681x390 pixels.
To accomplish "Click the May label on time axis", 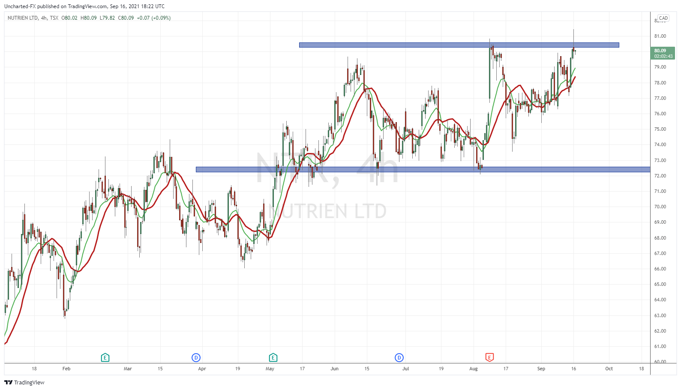I will (x=270, y=369).
